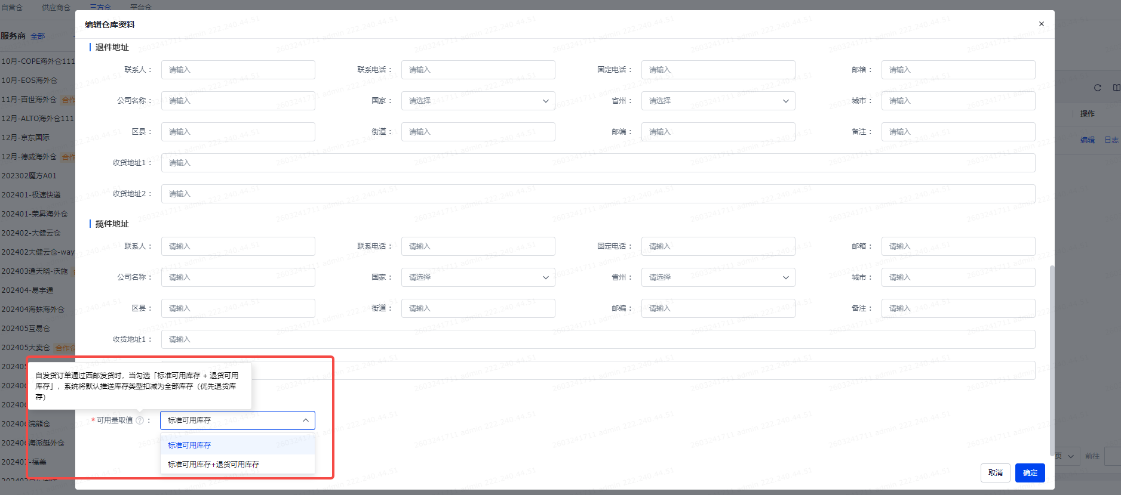Select 202405互易仓 in the service provider list

pyautogui.click(x=26, y=329)
